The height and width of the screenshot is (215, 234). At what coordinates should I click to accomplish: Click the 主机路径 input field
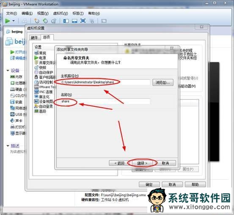point(105,82)
